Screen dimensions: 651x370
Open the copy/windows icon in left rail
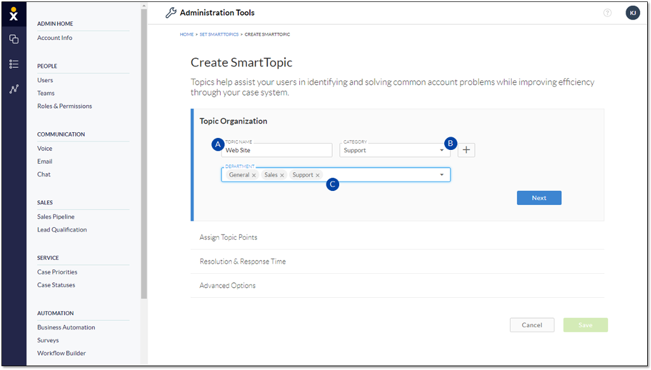point(13,39)
